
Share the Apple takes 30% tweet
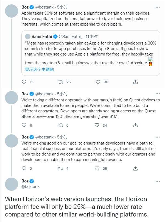click(135, 82)
